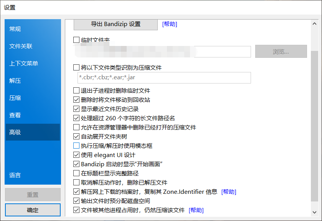
Task: Toggle 使用 elegant UI 设计 checkbox
Action: click(76, 155)
